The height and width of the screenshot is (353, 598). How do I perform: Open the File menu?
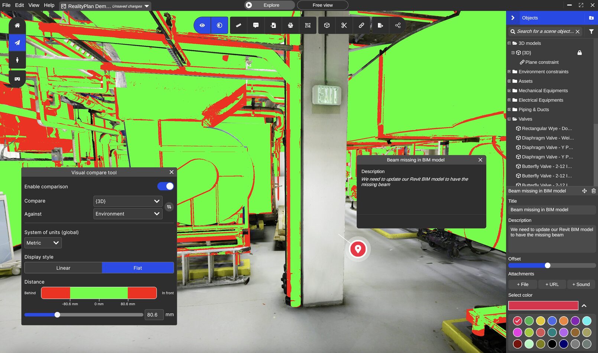tap(6, 5)
